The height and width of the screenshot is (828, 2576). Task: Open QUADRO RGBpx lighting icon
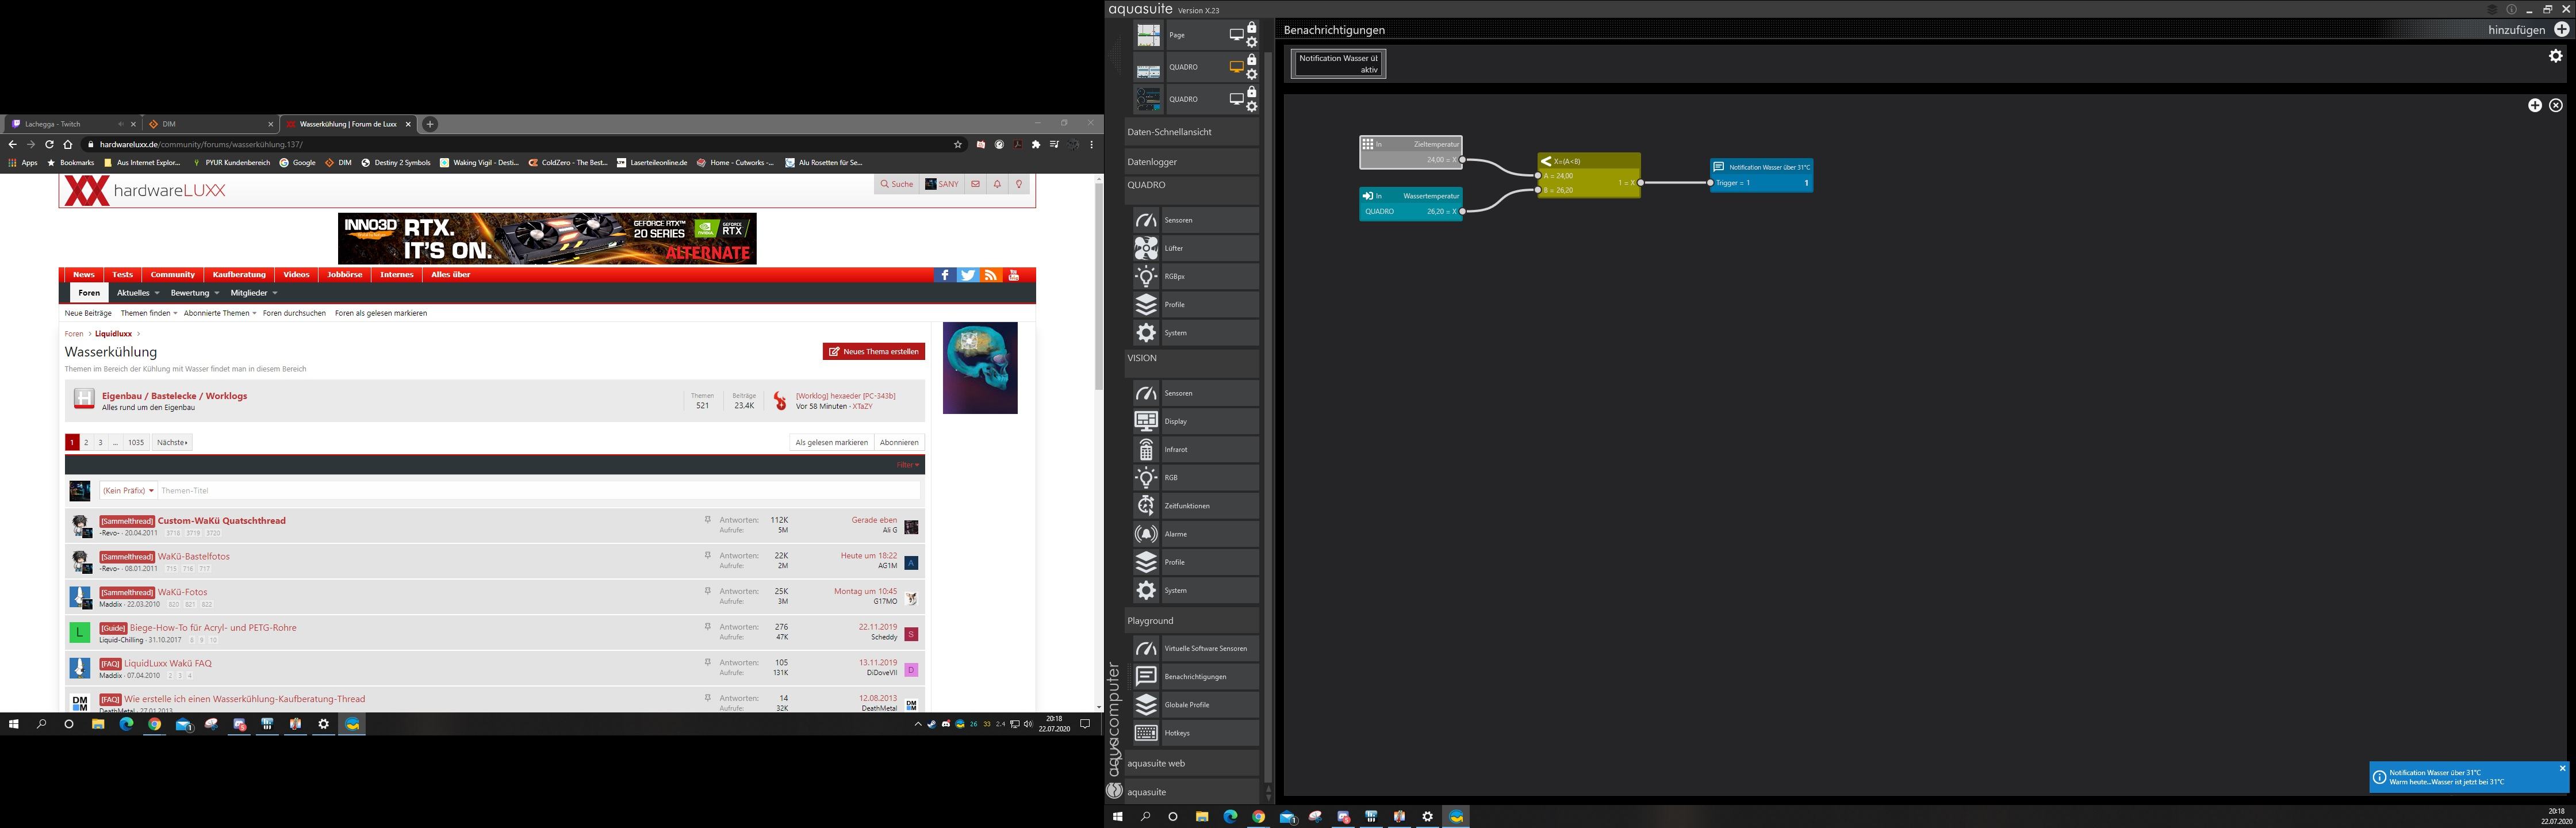[1146, 276]
